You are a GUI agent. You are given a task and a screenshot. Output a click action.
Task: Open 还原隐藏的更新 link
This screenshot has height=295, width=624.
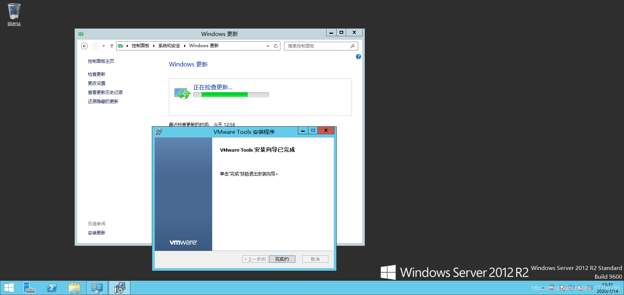[x=103, y=102]
